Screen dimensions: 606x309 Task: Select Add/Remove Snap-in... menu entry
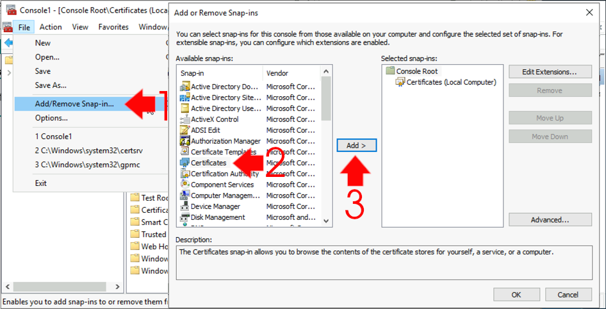(91, 104)
